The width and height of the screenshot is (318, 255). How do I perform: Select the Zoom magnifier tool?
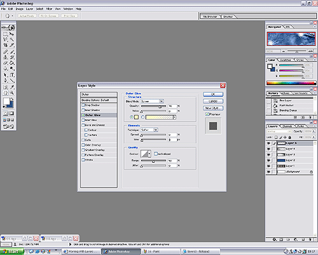(x=12, y=92)
